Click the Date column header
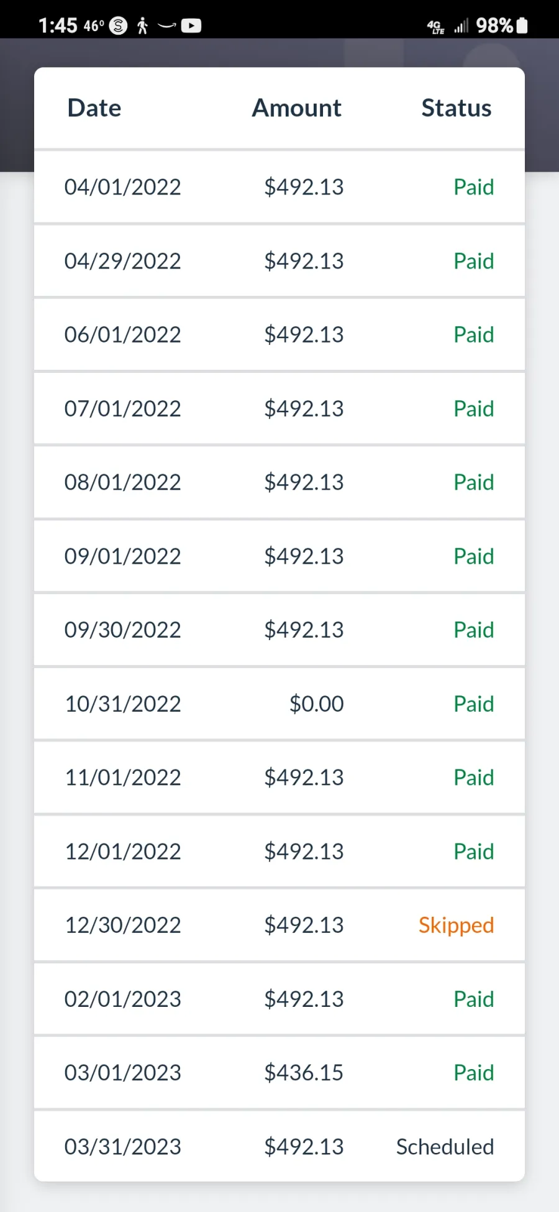This screenshot has height=1212, width=559. coord(94,108)
